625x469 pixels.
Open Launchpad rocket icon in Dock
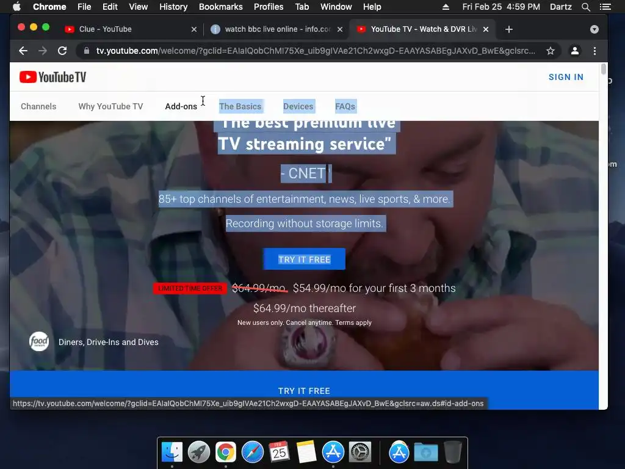199,453
